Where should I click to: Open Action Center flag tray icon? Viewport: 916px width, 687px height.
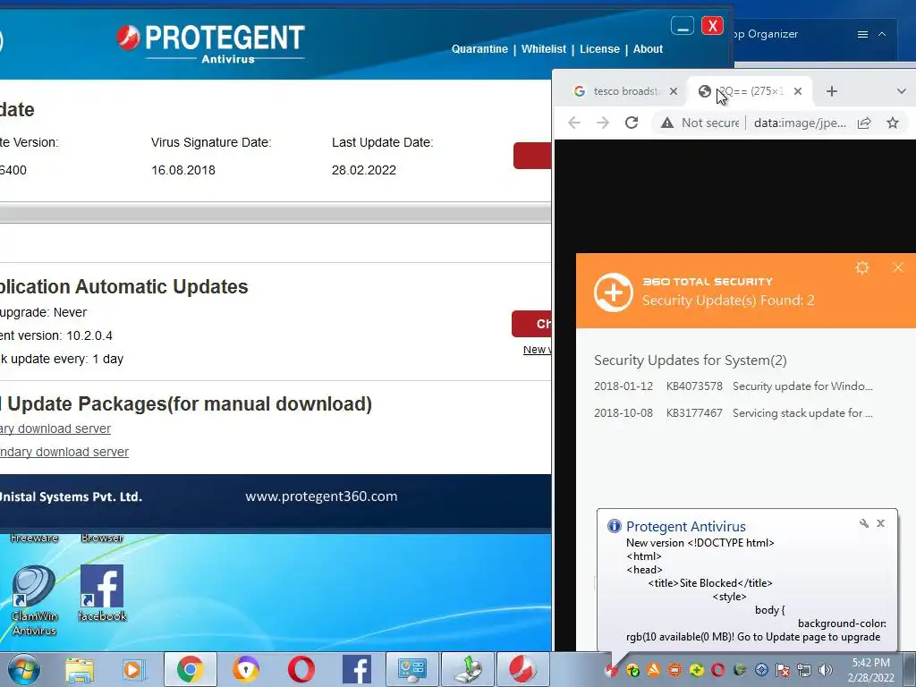coord(783,670)
